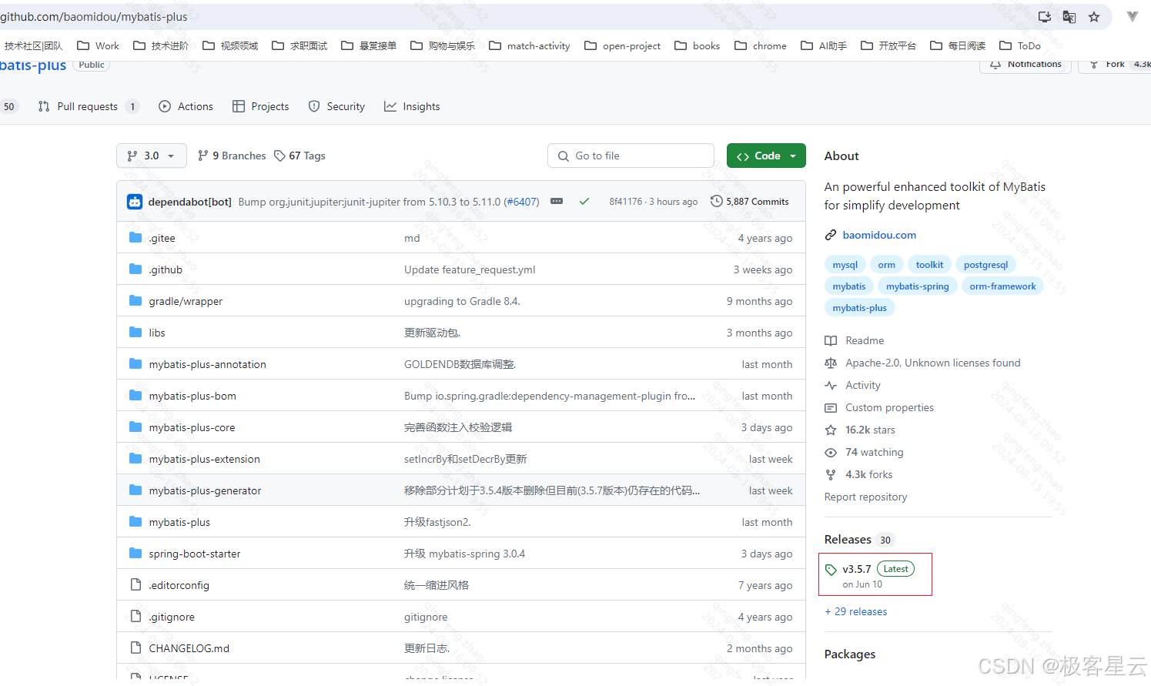Open the chrome bookmarks folder
Viewport: 1151px width, 686px height.
pos(760,46)
